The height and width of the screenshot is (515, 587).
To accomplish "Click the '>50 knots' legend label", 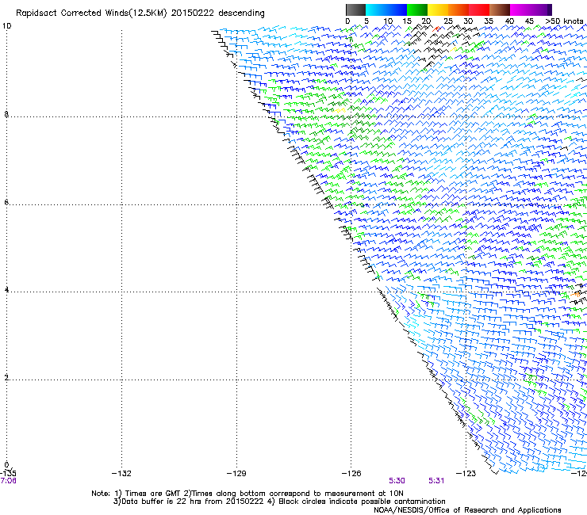I will [565, 21].
